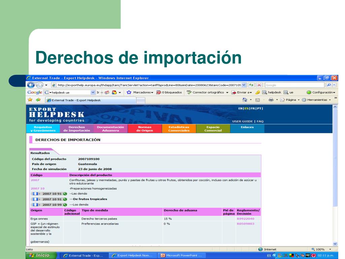Find the word 'ue' toolbar button
345x259 pixels.
[288, 92]
